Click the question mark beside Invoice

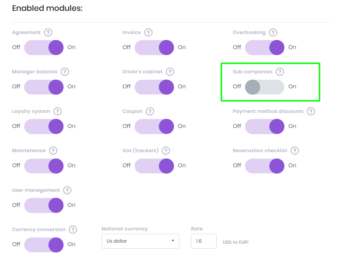(x=148, y=33)
